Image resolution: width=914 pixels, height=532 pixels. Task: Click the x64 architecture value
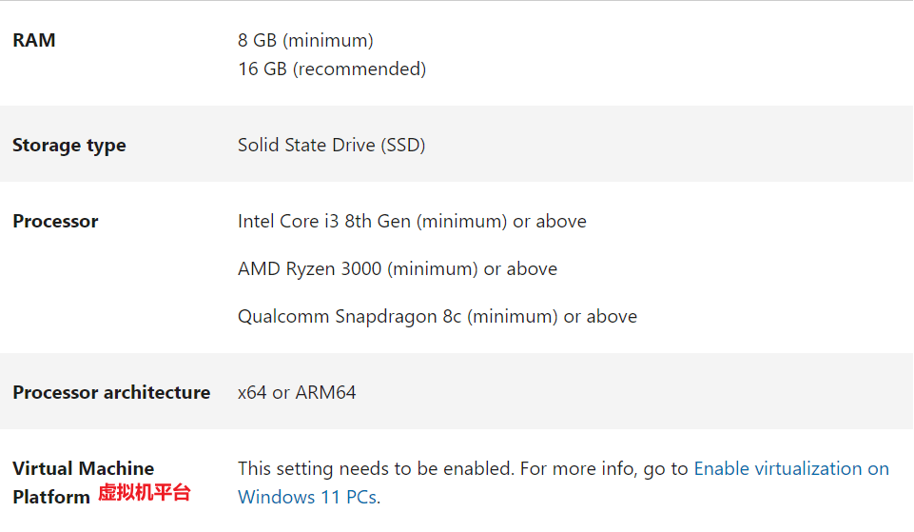click(252, 393)
